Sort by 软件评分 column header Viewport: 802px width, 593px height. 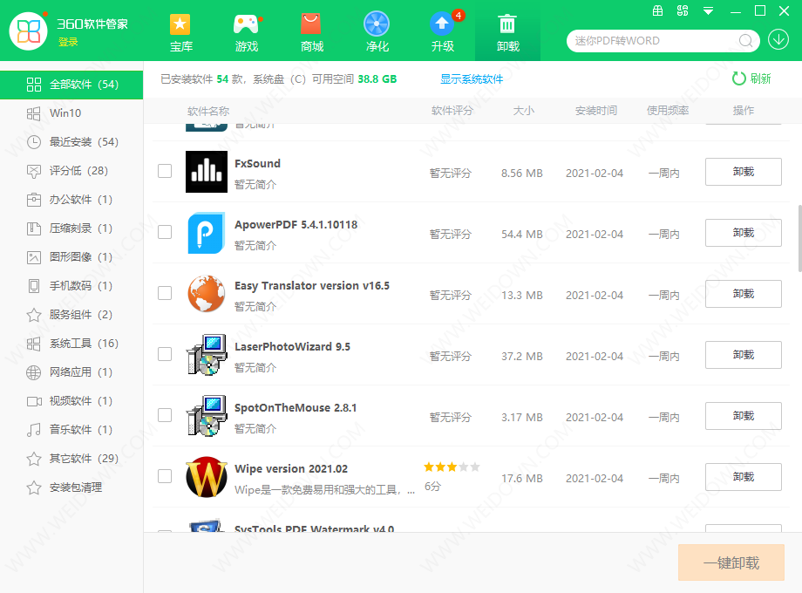452,111
